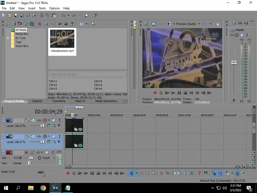This screenshot has height=193, width=257.
Task: Click the Import Media icon in Project Media
Action: point(14,24)
